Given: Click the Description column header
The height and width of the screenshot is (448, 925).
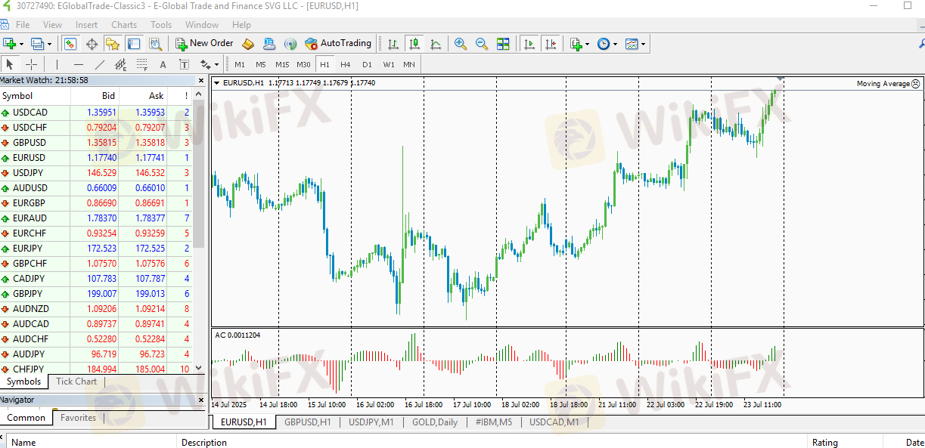Looking at the screenshot, I should point(492,442).
